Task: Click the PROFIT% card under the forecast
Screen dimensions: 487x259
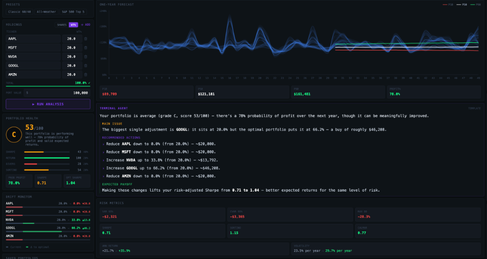Action: [x=434, y=92]
